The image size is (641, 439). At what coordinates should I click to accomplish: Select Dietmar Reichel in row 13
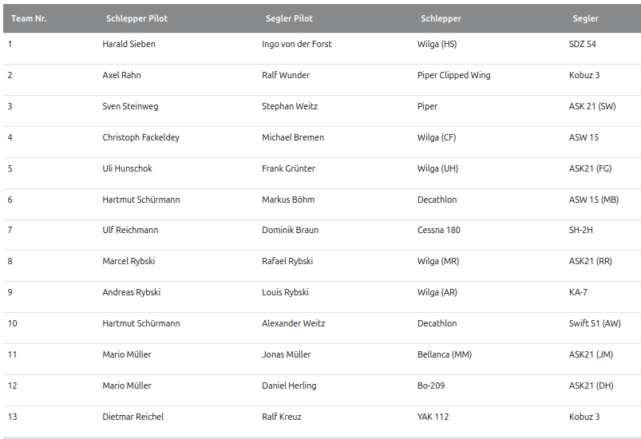[131, 417]
